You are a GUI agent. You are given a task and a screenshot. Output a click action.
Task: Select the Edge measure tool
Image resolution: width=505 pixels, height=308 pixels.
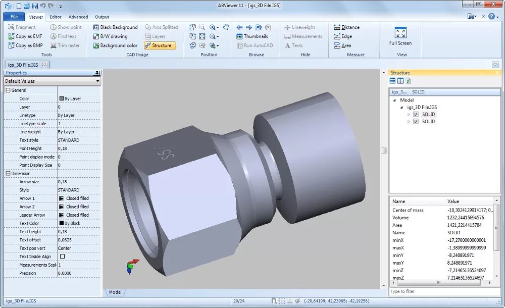pyautogui.click(x=343, y=36)
